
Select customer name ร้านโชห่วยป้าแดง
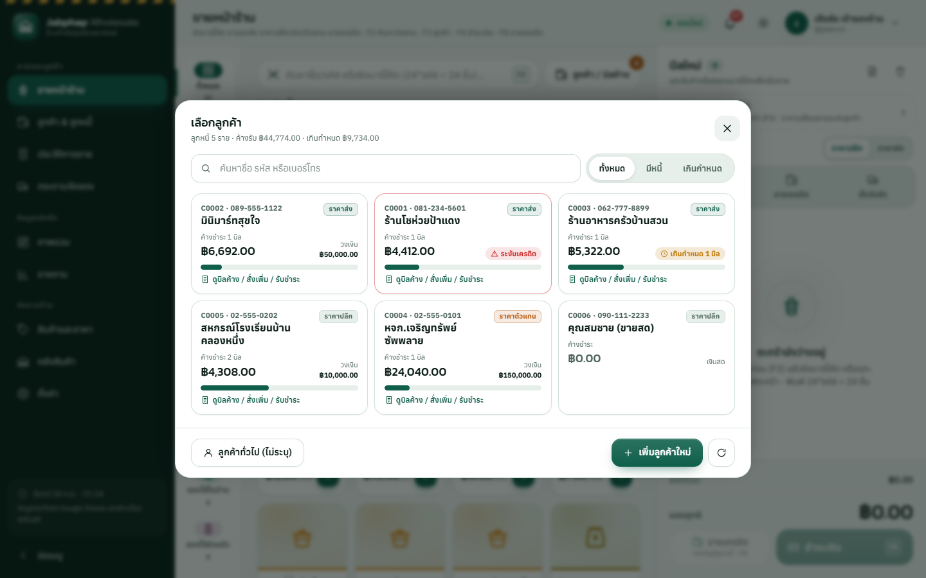(422, 221)
